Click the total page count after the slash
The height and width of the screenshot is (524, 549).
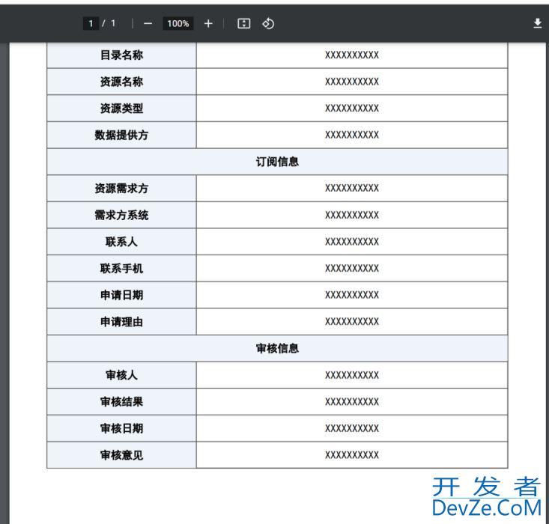[113, 23]
